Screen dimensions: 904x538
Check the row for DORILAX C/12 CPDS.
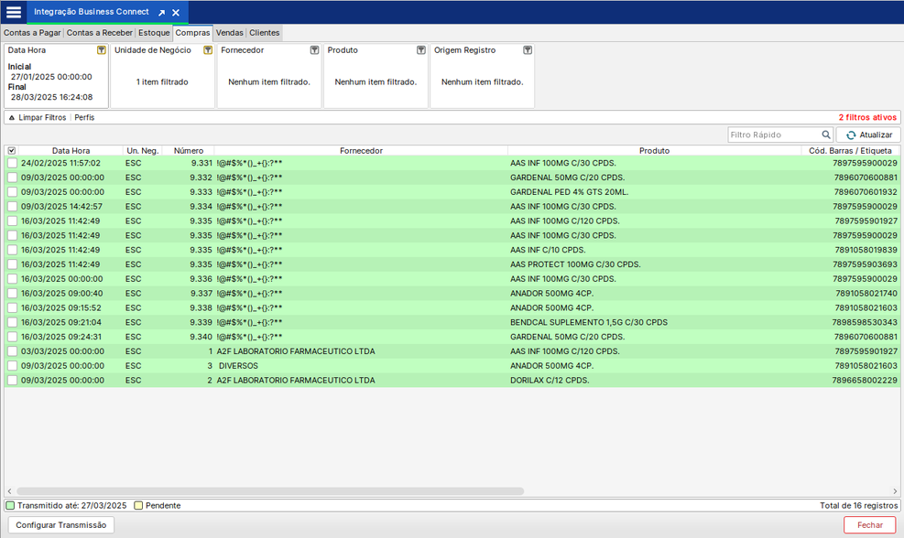tap(12, 381)
